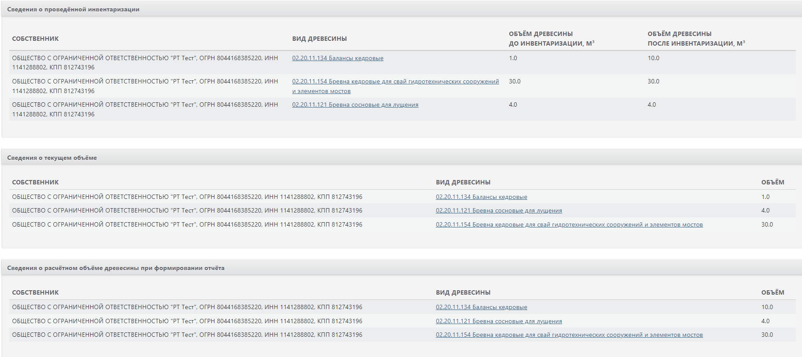Collapse the Сведения о расчётном объёме древесины panel header
Image resolution: width=802 pixels, height=357 pixels.
point(401,268)
